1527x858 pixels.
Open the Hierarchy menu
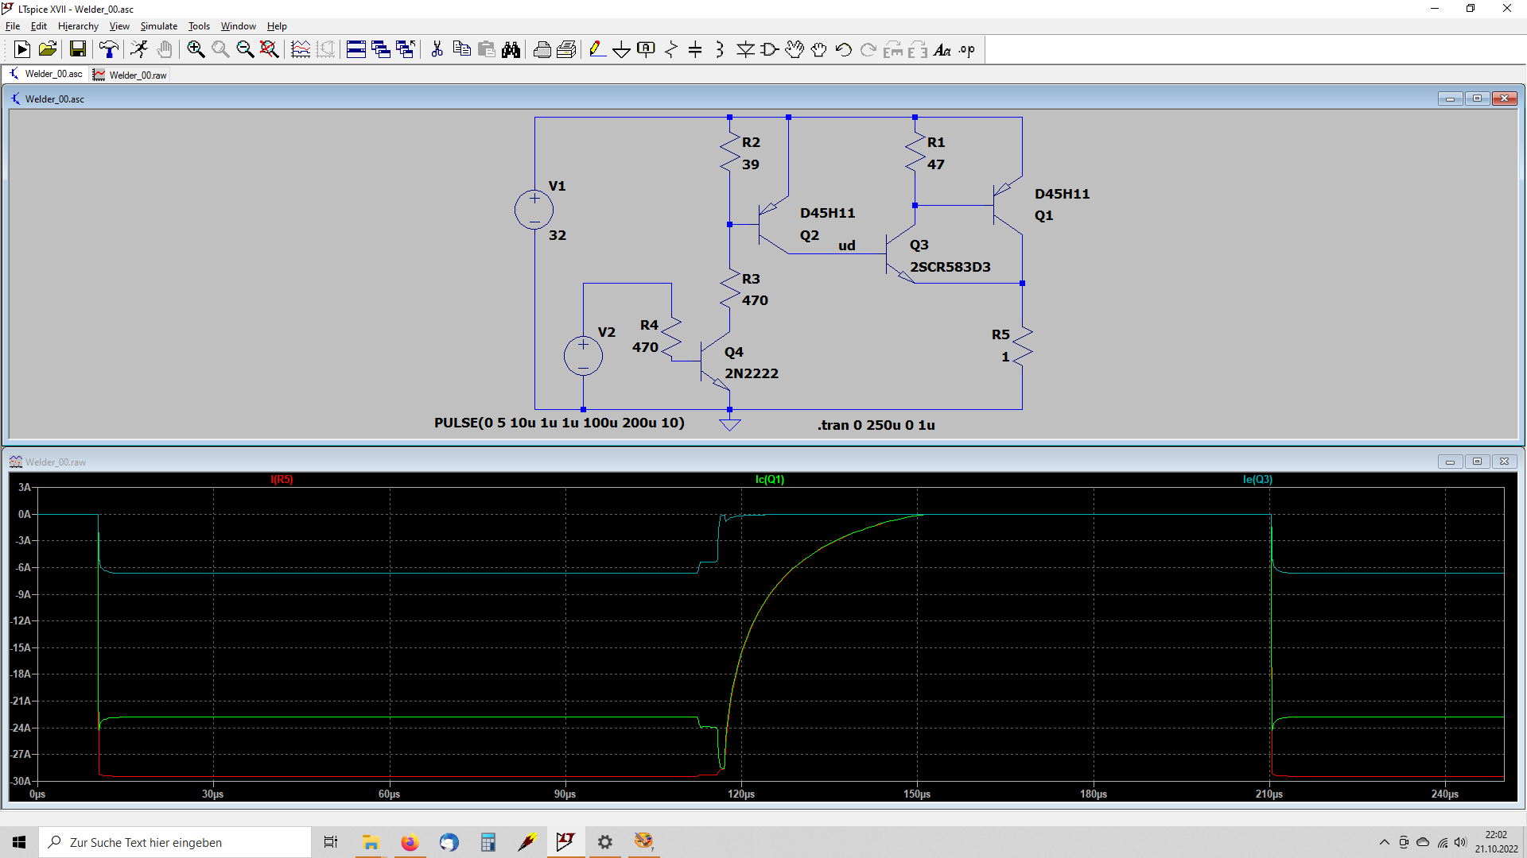tap(78, 26)
